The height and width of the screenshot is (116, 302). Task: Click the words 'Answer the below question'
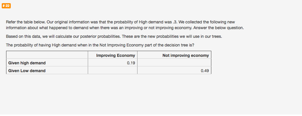(x=219, y=28)
